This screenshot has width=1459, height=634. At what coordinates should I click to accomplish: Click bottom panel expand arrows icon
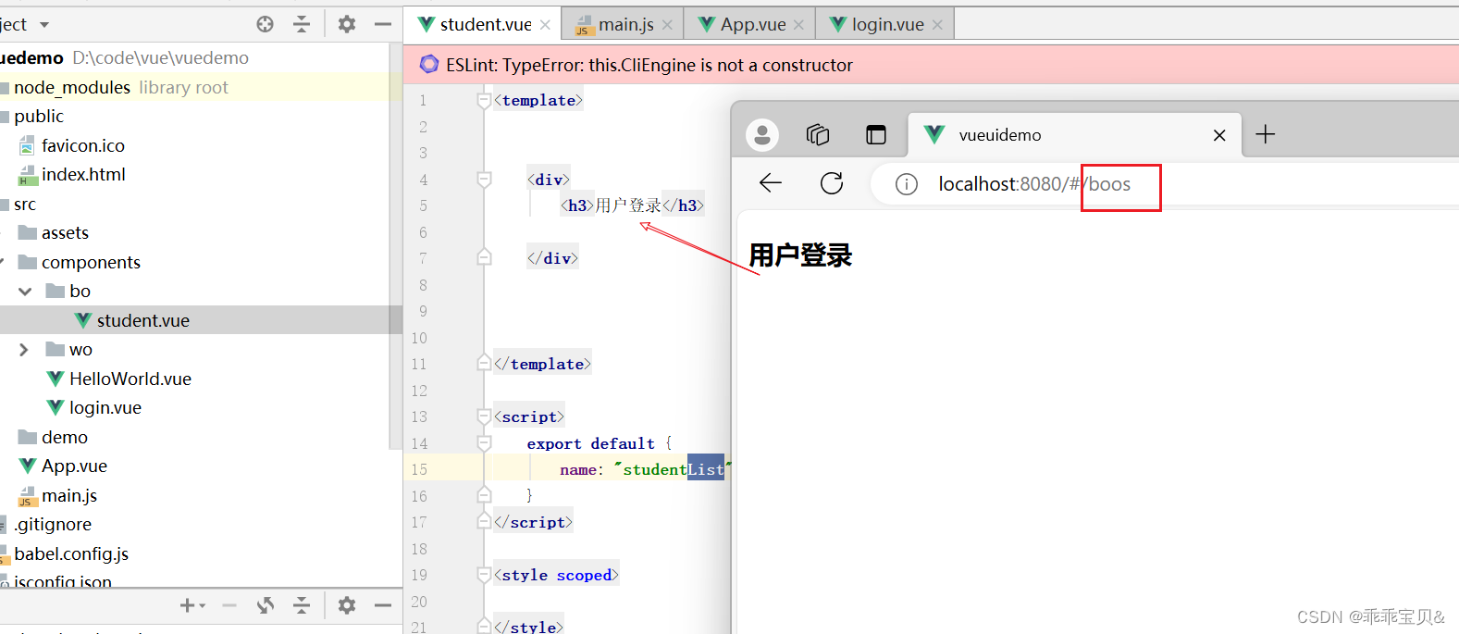pyautogui.click(x=266, y=605)
